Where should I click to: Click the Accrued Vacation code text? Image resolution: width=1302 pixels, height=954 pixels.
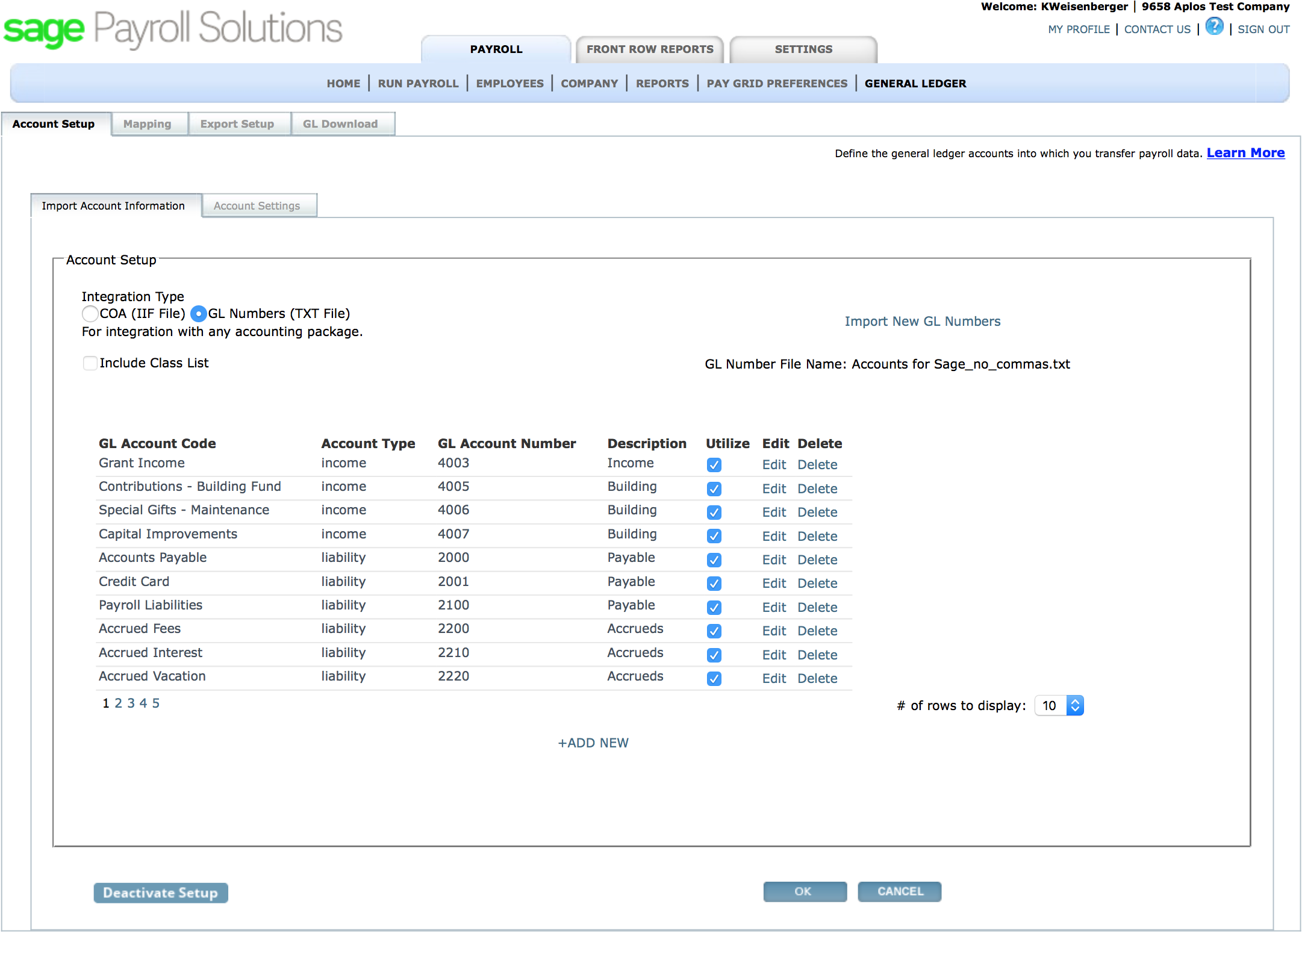click(x=152, y=676)
